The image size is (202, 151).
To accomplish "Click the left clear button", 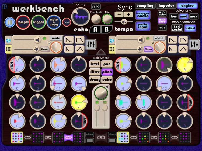I will click(x=90, y=134).
